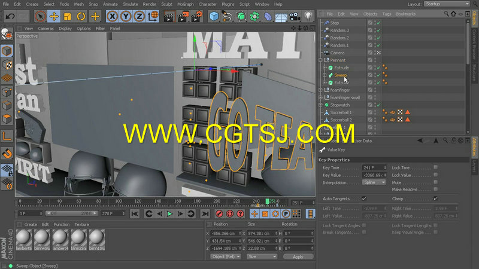Image resolution: width=479 pixels, height=269 pixels.
Task: Open the spline pen tool icon
Action: 228,16
